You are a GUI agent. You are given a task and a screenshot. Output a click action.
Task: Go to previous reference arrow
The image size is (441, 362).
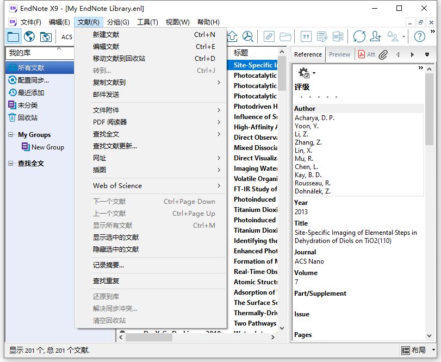397,54
